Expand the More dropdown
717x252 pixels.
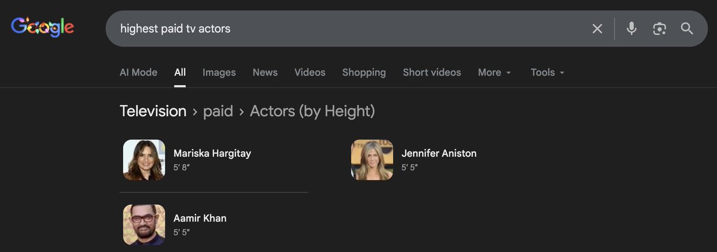[495, 72]
